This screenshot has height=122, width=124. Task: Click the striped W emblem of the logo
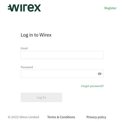pos(14,8)
